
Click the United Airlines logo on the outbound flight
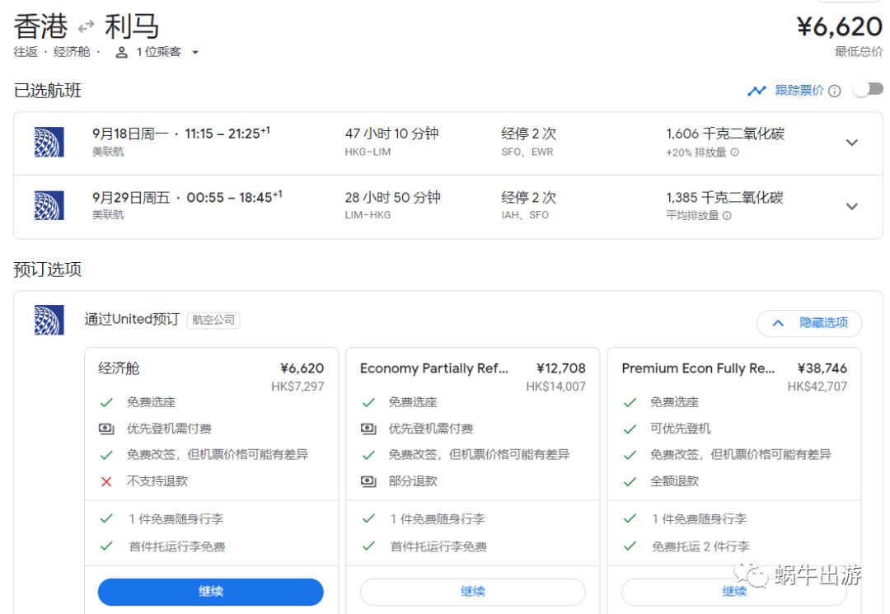[50, 142]
